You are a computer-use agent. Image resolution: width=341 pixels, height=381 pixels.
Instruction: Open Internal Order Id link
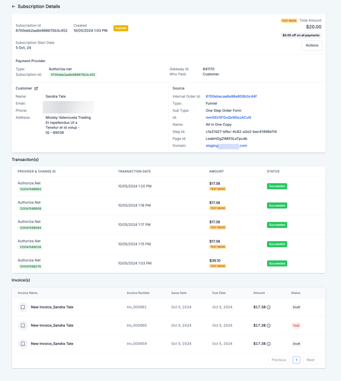coord(231,96)
